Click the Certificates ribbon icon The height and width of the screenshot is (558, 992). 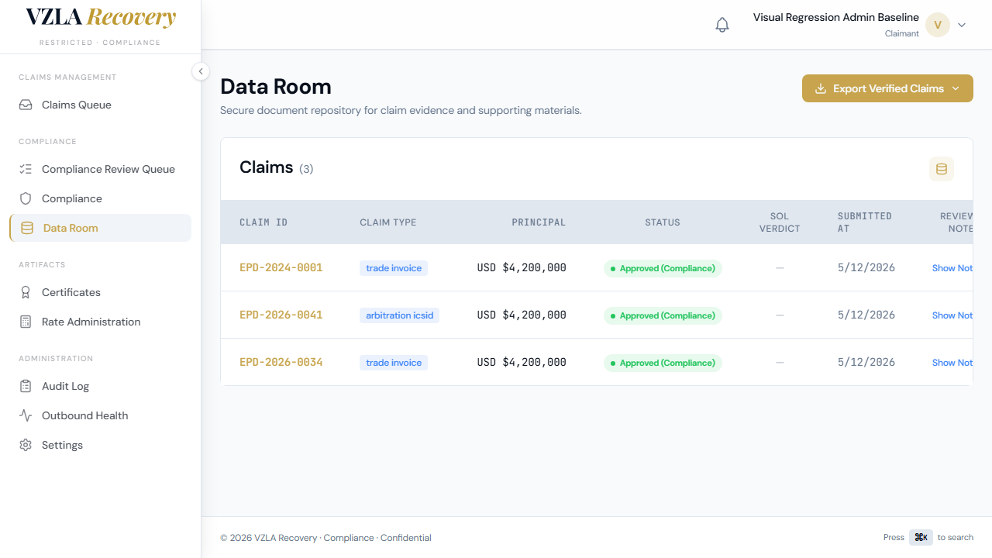pyautogui.click(x=26, y=292)
